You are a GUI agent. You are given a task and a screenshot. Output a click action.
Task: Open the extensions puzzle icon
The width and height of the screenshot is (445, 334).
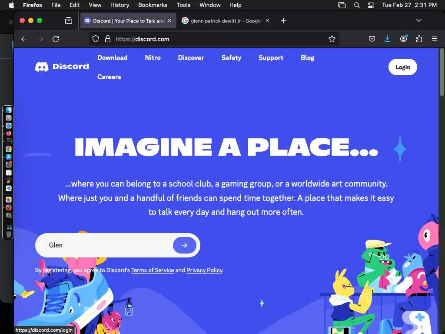click(x=419, y=39)
